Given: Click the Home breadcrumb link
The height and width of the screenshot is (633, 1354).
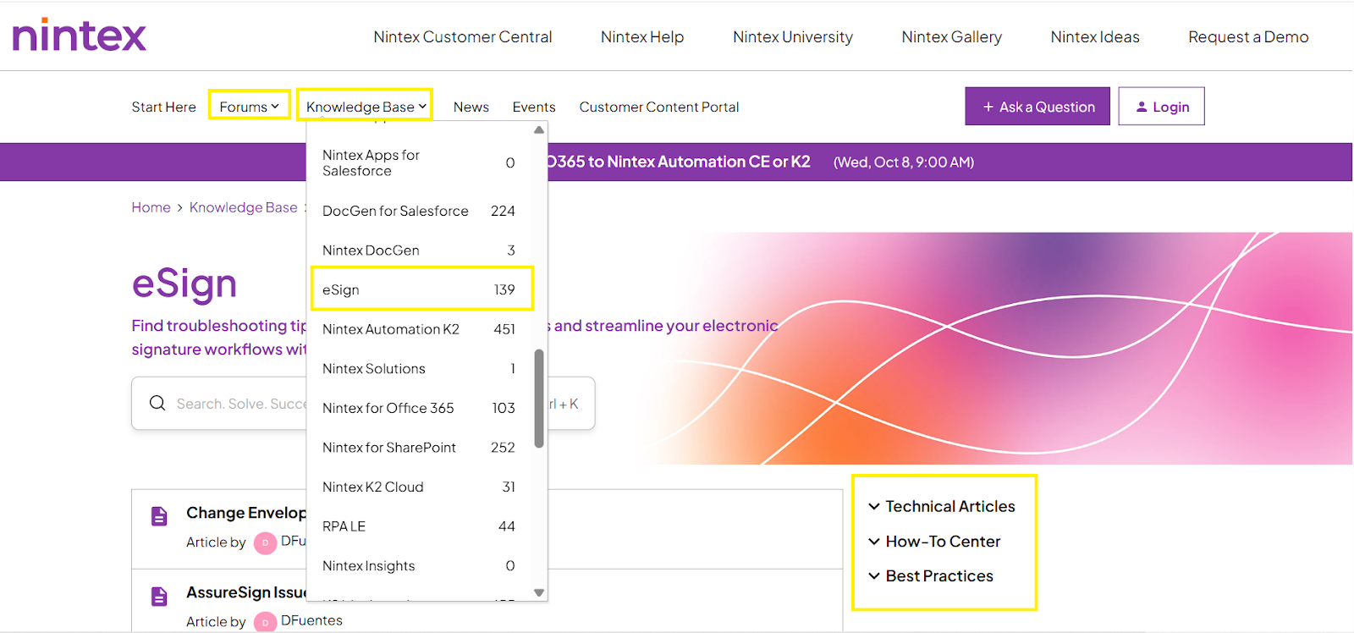Looking at the screenshot, I should click(x=151, y=207).
